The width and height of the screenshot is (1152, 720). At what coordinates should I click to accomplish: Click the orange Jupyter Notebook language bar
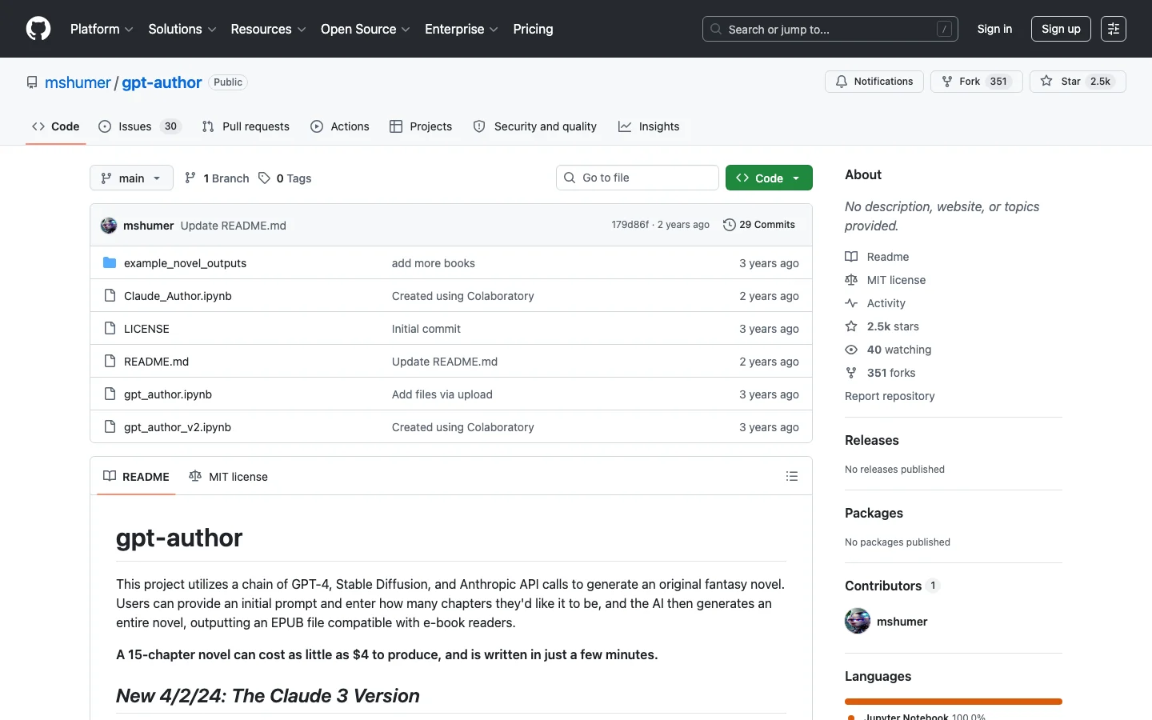click(954, 702)
